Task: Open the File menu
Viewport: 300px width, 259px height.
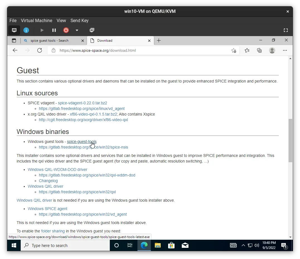Action: [x=13, y=20]
